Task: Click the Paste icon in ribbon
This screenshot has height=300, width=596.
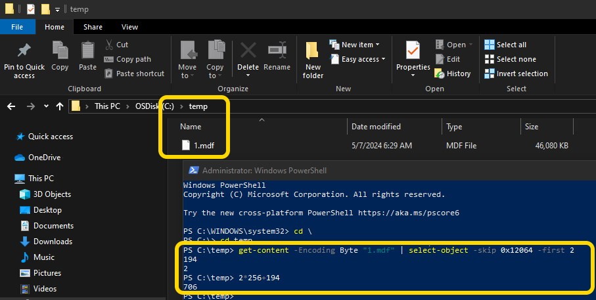Action: [87, 51]
